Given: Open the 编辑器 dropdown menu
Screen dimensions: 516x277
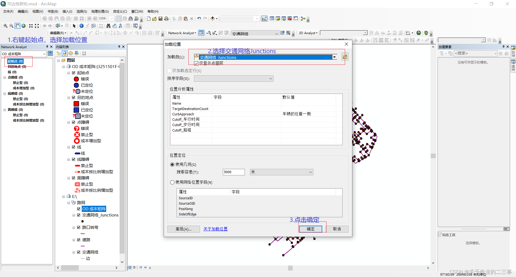Looking at the screenshot, I should (x=58, y=33).
